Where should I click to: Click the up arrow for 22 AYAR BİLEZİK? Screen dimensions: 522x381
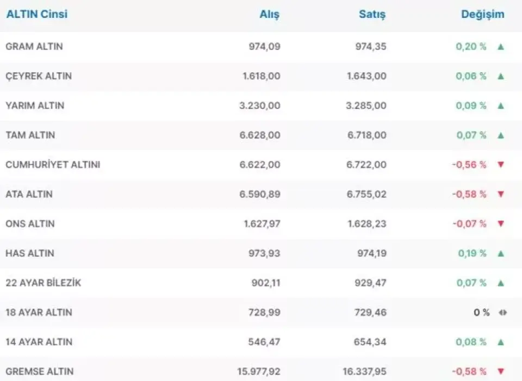click(x=501, y=283)
